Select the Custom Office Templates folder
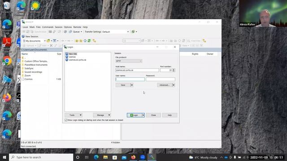 coord(35,61)
